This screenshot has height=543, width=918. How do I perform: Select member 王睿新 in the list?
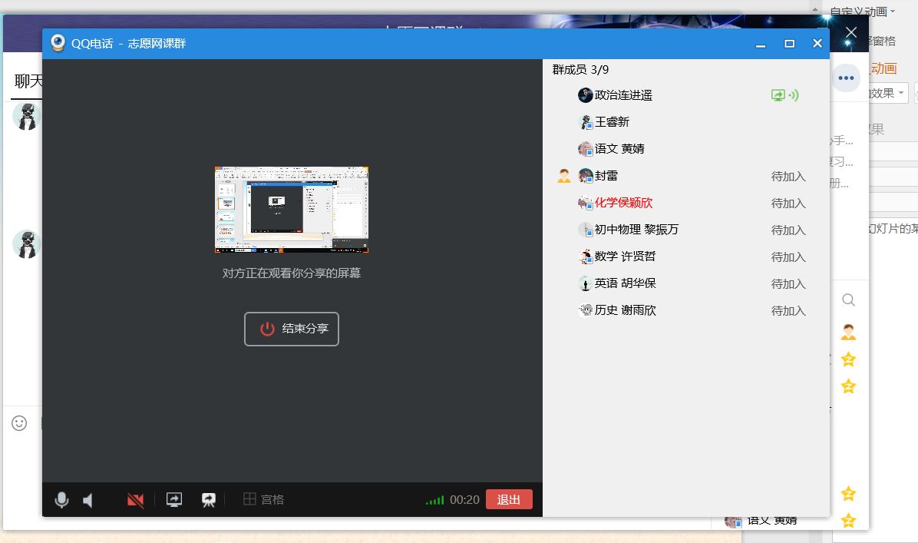pos(612,122)
